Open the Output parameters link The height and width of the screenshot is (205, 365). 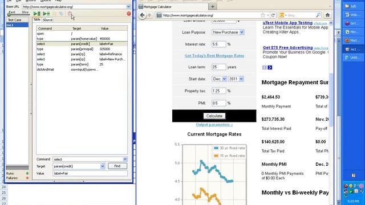pyautogui.click(x=214, y=125)
